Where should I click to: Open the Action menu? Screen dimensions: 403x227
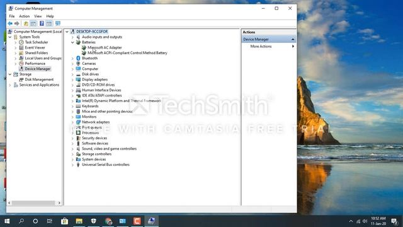(25, 16)
